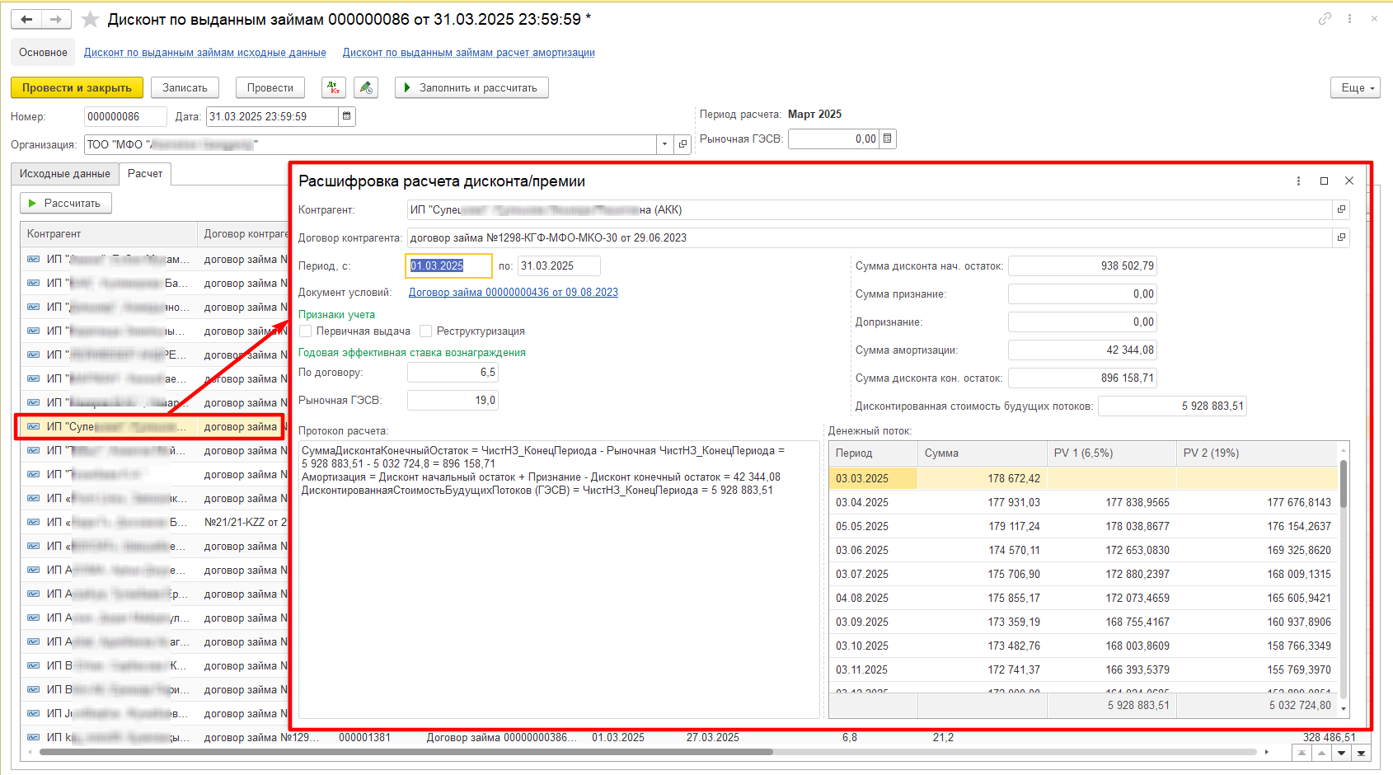Open link Договор займа 0000000436 от 09.08.2023
Image resolution: width=1393 pixels, height=775 pixels.
point(514,292)
